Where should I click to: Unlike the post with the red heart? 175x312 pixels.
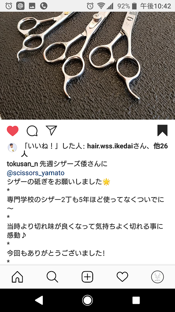(13, 131)
